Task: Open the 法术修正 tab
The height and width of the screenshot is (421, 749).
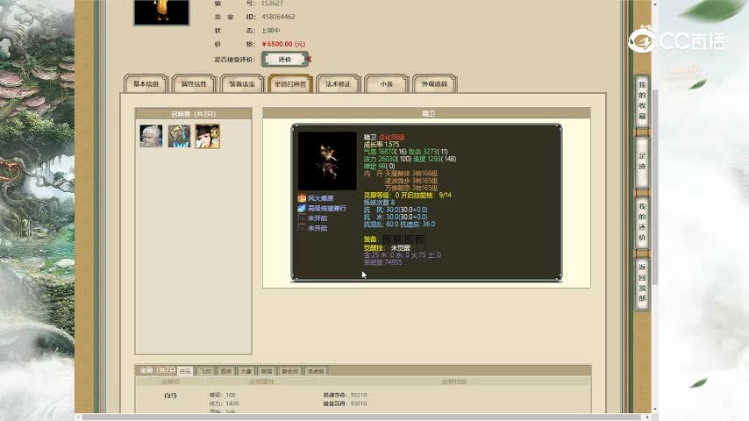Action: tap(339, 83)
